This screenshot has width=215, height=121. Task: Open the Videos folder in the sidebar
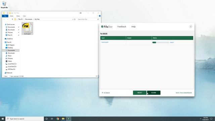[x=10, y=61]
